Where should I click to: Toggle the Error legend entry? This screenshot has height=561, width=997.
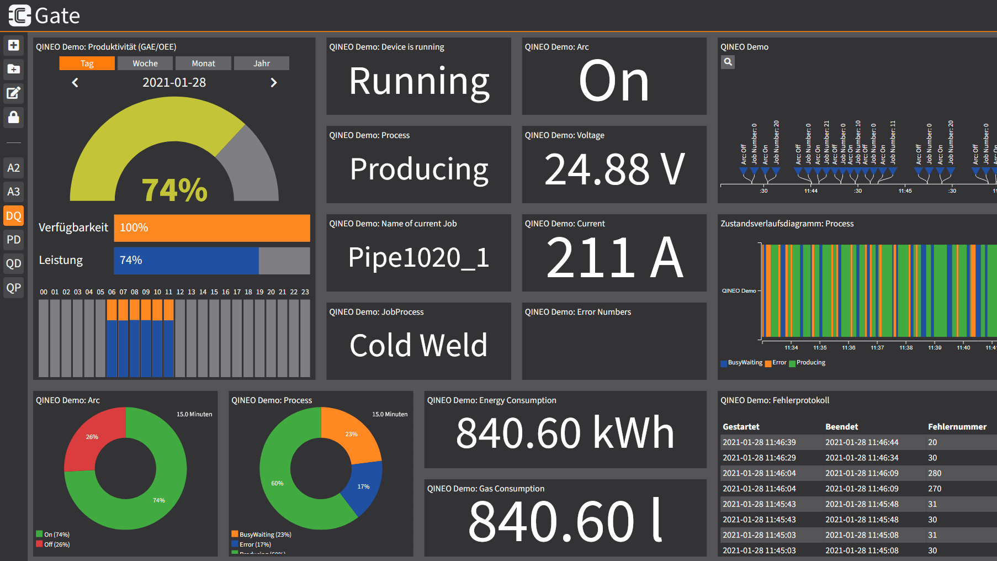(776, 363)
